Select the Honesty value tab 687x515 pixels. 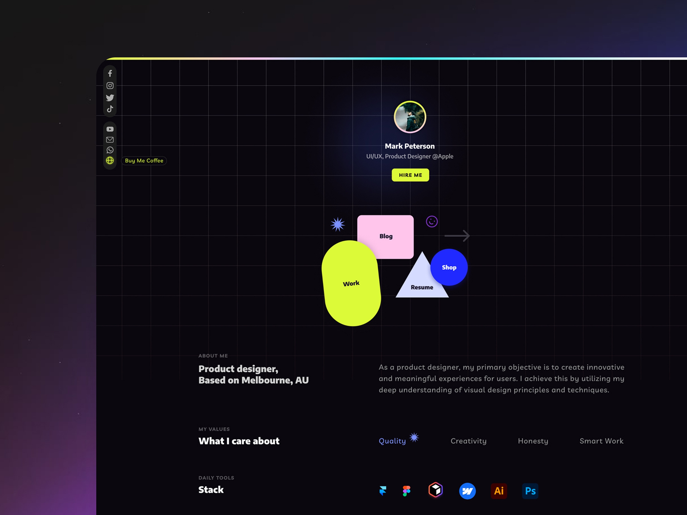pos(533,441)
